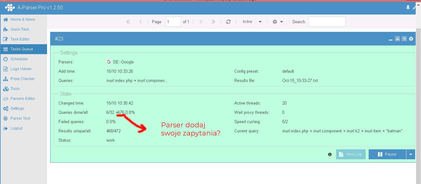Open task #23 gear settings icon
This screenshot has height=184, width=421.
click(411, 39)
